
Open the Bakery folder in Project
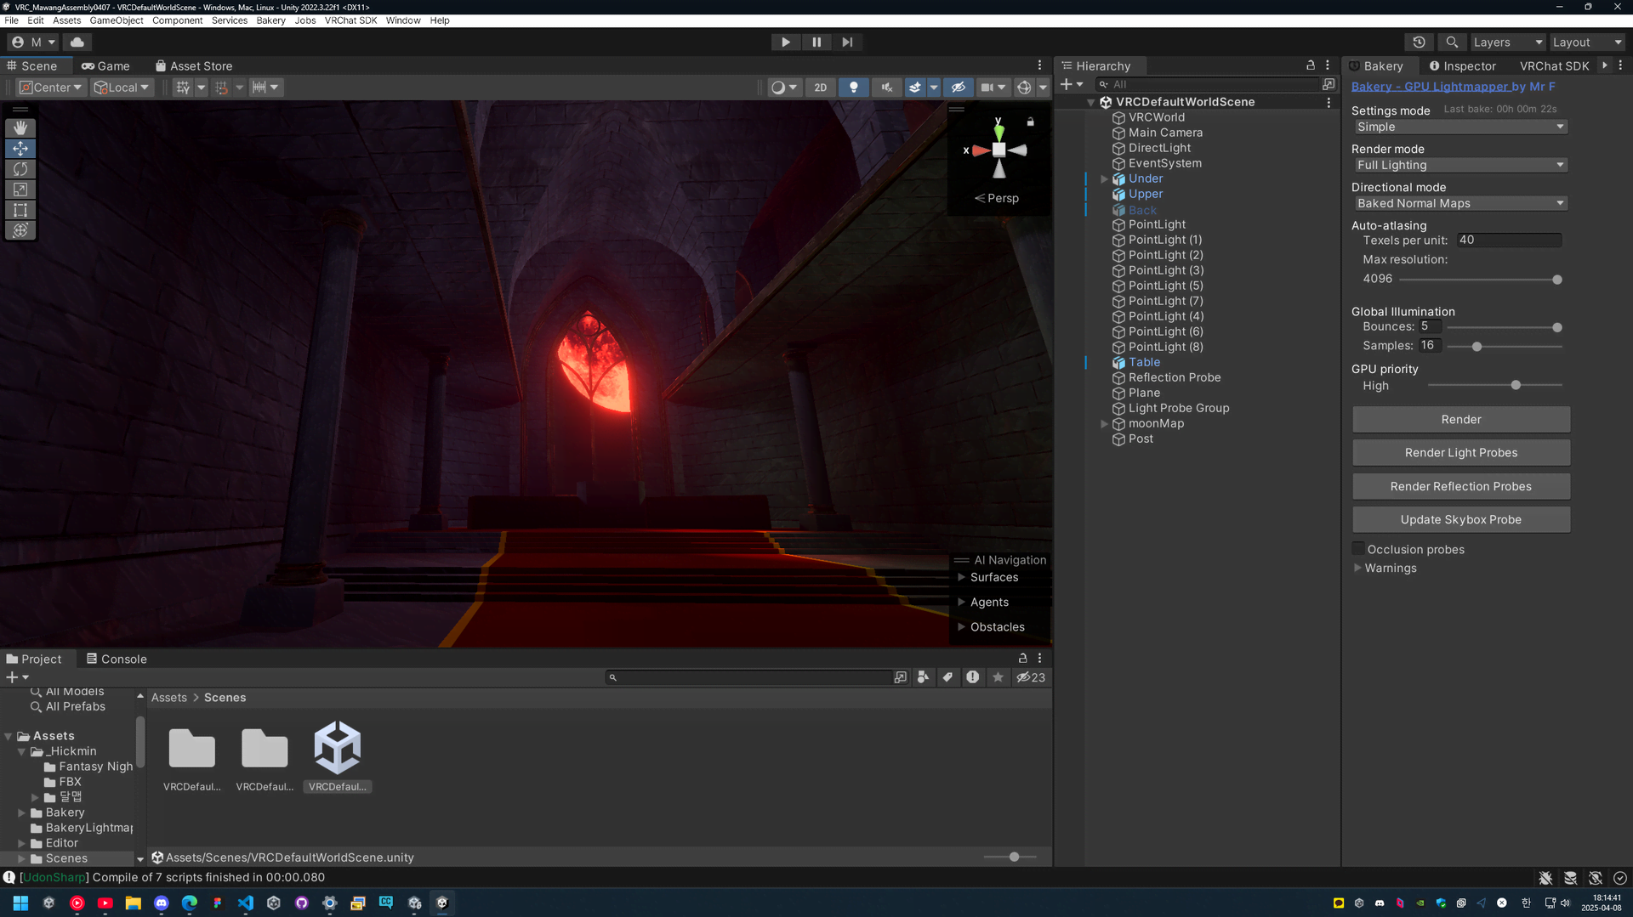[65, 812]
